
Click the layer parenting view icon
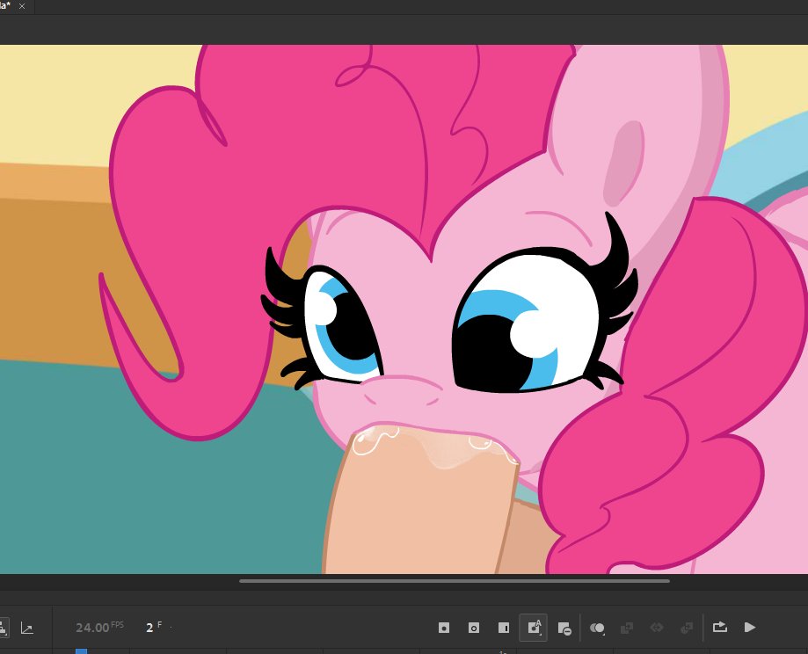click(x=3, y=628)
